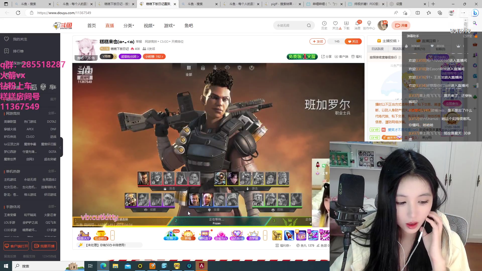Expand the 分类 navigation dropdown
The height and width of the screenshot is (271, 482).
click(129, 26)
